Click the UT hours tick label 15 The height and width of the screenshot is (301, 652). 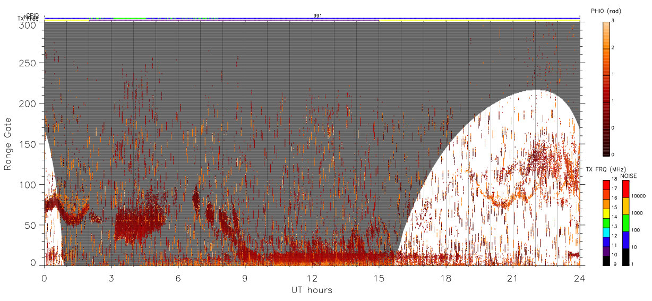click(379, 278)
